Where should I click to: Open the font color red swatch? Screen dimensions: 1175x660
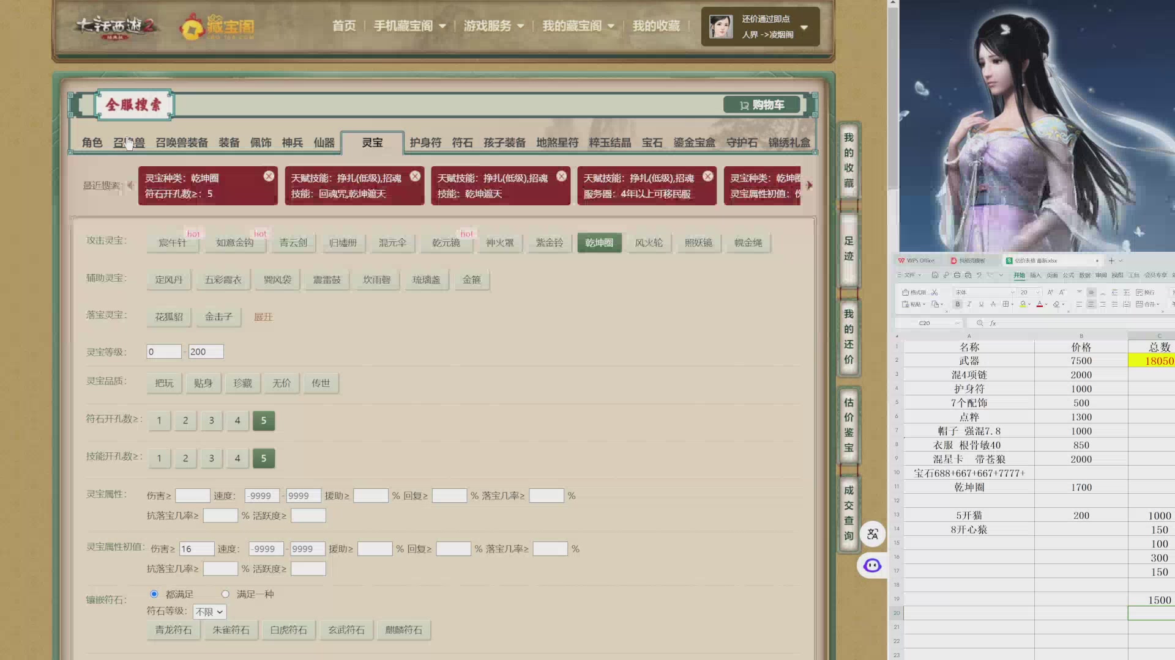point(1040,304)
